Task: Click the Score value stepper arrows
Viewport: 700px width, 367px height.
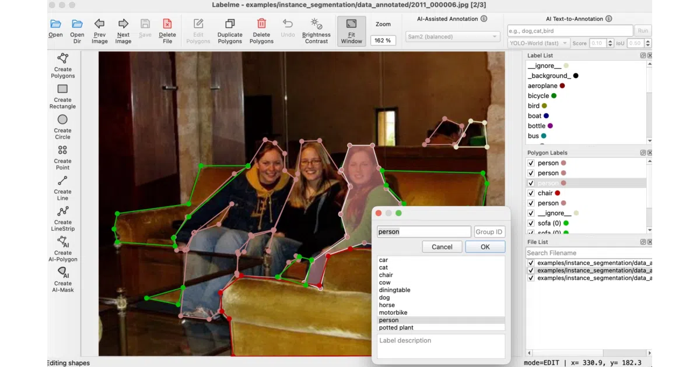Action: tap(610, 43)
